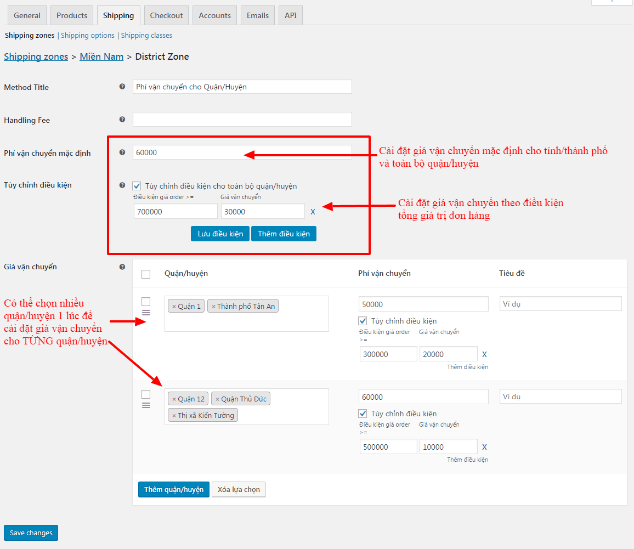This screenshot has height=549, width=634.
Task: Delete the 700000 condition with the X link
Action: (x=313, y=211)
